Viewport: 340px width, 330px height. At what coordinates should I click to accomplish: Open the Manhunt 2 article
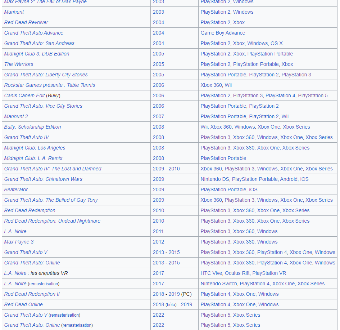pos(16,116)
